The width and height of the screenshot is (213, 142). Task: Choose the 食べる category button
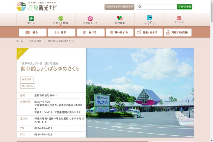[91, 33]
